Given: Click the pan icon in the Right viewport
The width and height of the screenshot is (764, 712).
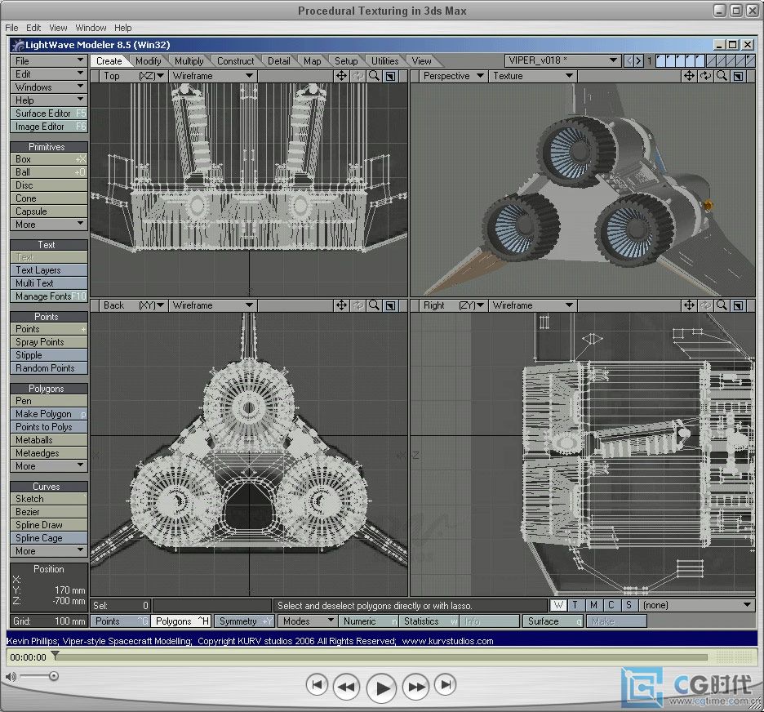Looking at the screenshot, I should pyautogui.click(x=689, y=305).
